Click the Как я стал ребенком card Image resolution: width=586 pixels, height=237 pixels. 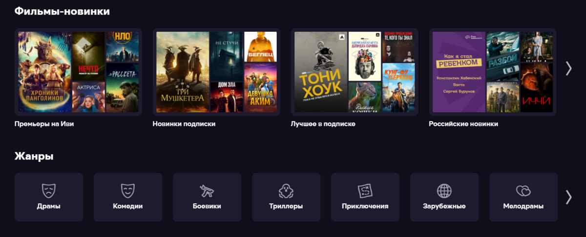(x=459, y=72)
